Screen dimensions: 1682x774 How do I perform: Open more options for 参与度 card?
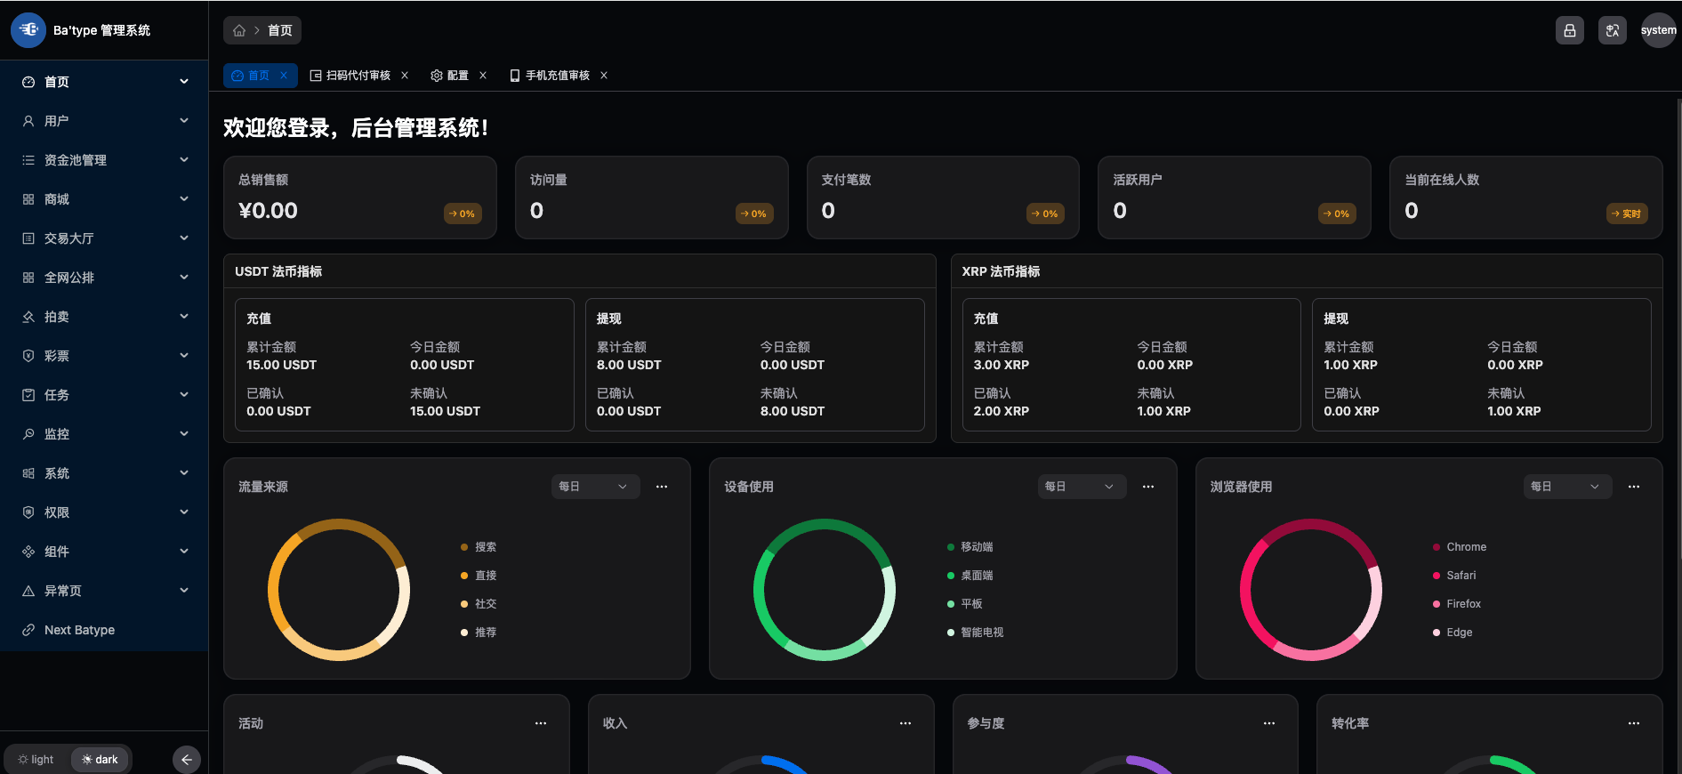(1269, 723)
